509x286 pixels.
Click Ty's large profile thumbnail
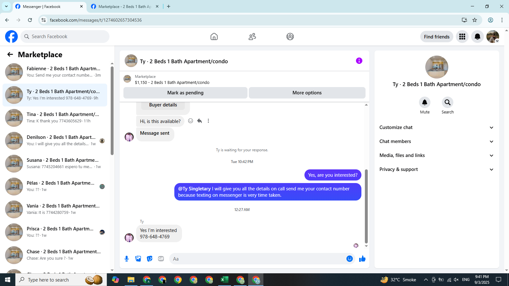click(437, 67)
